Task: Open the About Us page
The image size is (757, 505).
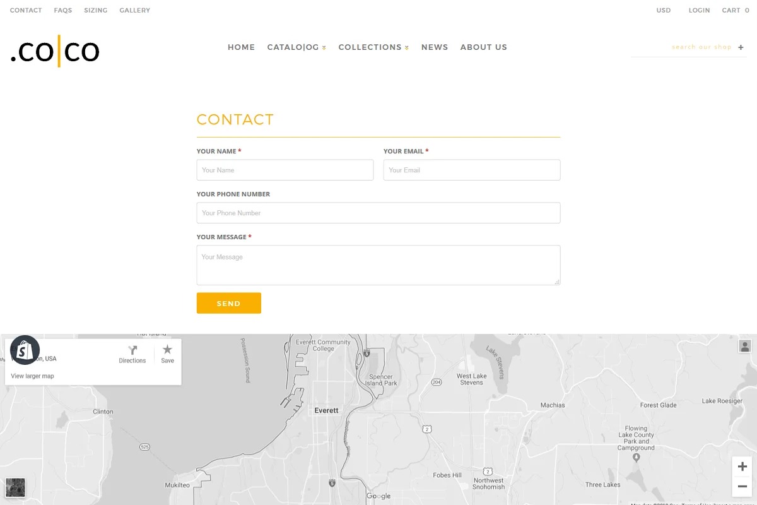Action: click(x=483, y=47)
